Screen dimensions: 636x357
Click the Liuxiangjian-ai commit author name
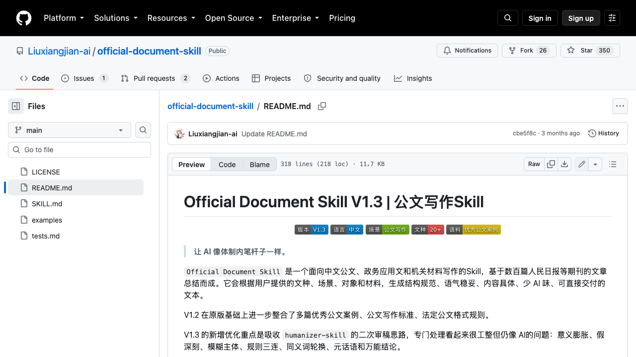213,134
